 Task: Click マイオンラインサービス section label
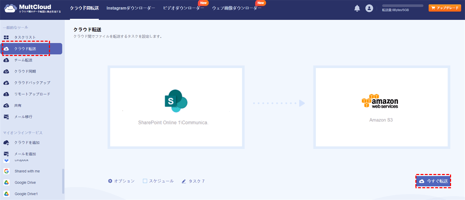pos(23,133)
